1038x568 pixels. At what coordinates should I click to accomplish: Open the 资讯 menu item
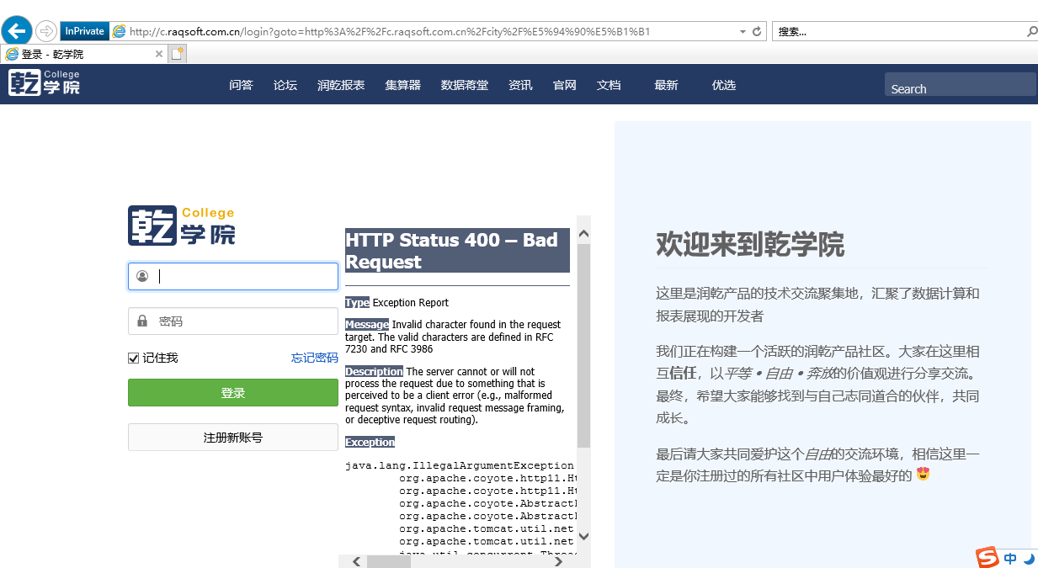520,85
